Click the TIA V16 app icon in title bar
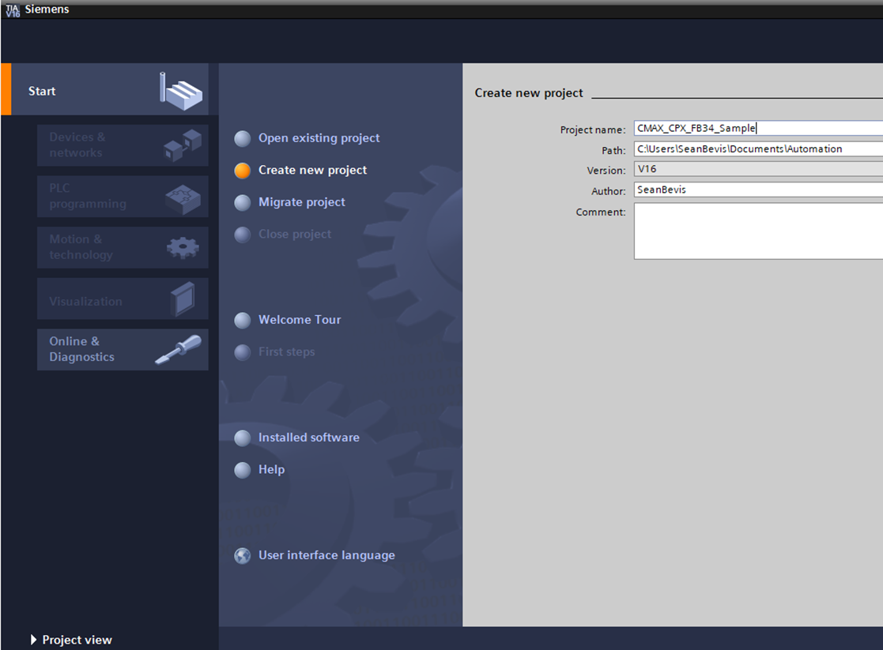Screen dimensions: 883x650 pos(13,9)
